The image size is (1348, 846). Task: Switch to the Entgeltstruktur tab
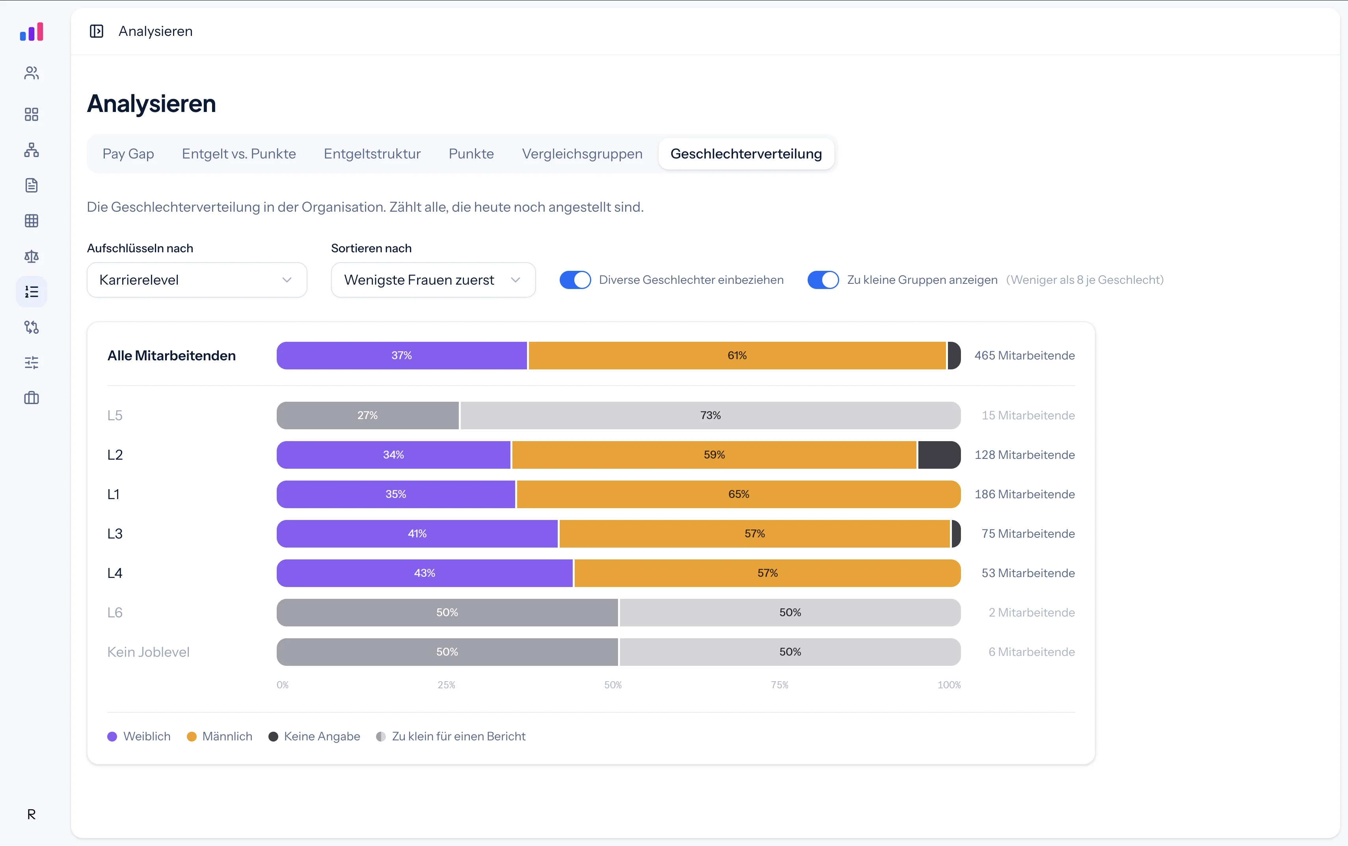[372, 154]
